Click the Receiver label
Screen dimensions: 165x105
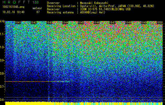point(53,9)
